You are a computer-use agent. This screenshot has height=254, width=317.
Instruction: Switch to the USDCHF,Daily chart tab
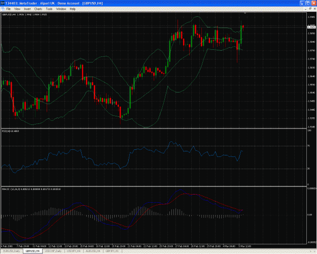click(x=53, y=251)
